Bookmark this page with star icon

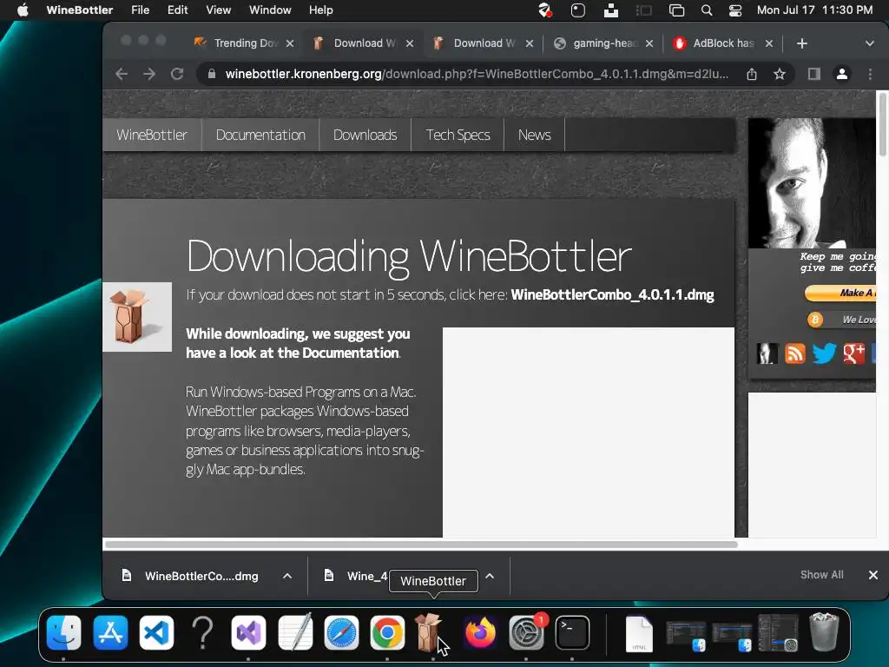(x=780, y=74)
